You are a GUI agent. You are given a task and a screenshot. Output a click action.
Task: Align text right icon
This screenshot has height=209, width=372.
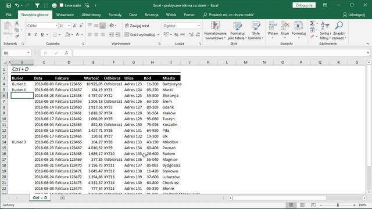[102, 35]
